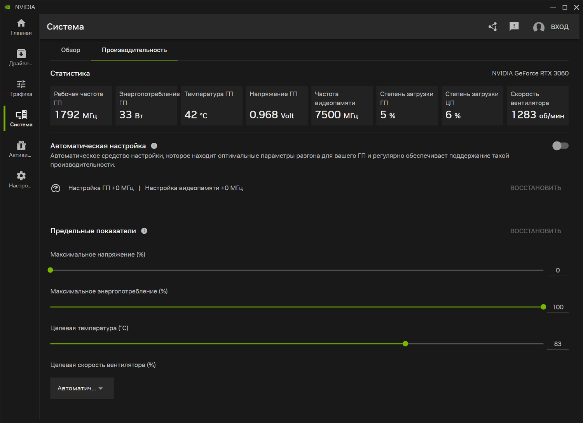583x423 pixels.
Task: Enable the Автоматическая настройка toggle
Action: pyautogui.click(x=560, y=146)
